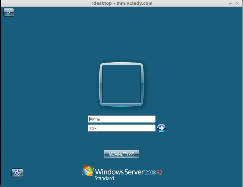Focus the 用户名 username field
Viewport: 243px width, 187px height.
coord(121,119)
